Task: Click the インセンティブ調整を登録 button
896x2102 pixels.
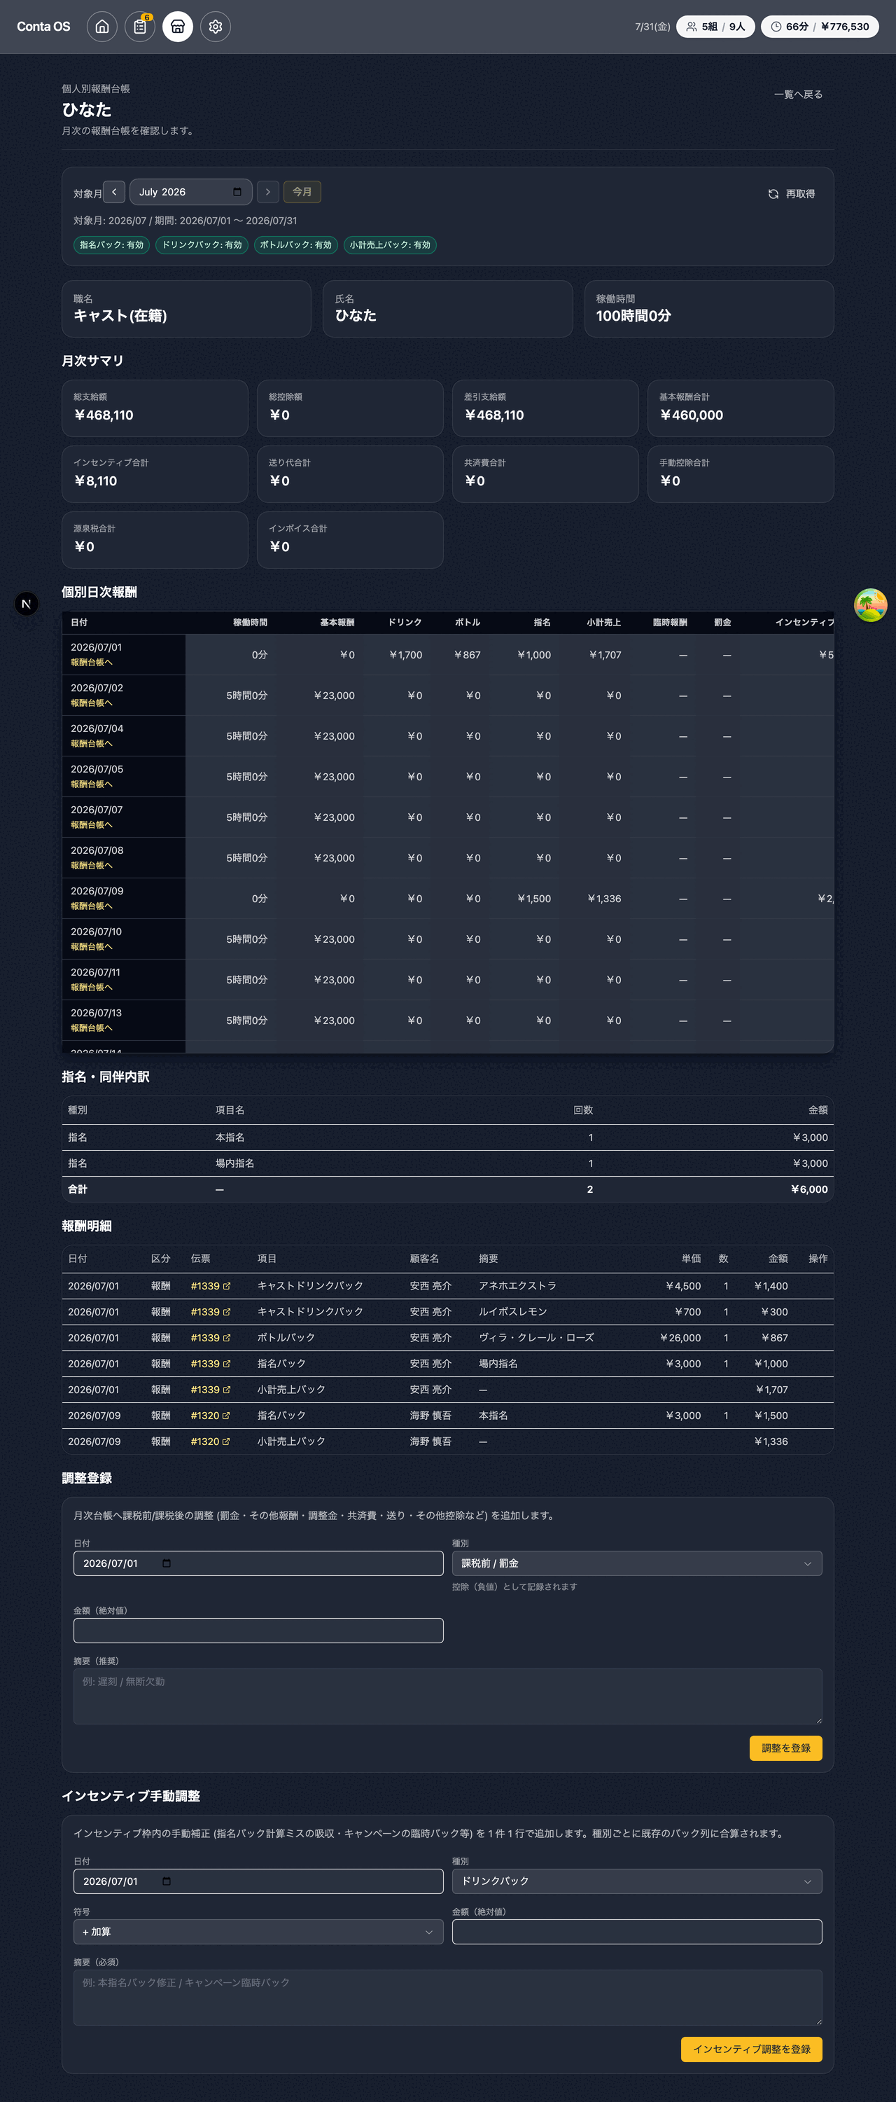Action: click(752, 2049)
